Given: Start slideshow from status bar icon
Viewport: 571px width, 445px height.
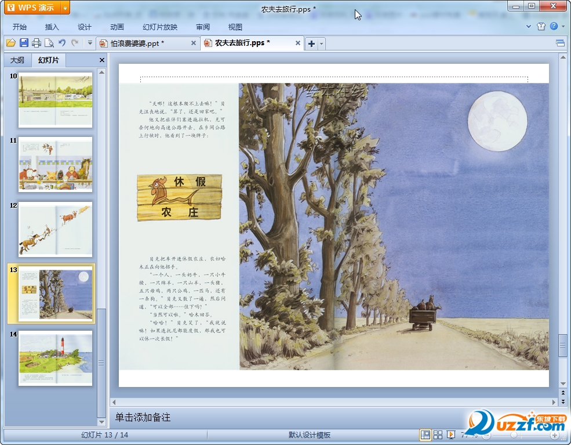Looking at the screenshot, I should (451, 435).
